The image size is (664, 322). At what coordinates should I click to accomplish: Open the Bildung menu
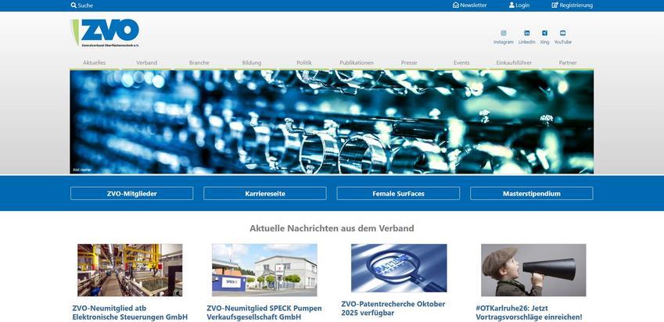click(252, 63)
